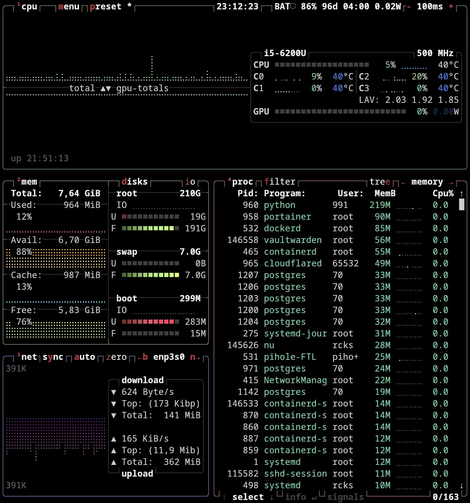
Task: Switch disks panel to the io tab
Action: point(190,182)
